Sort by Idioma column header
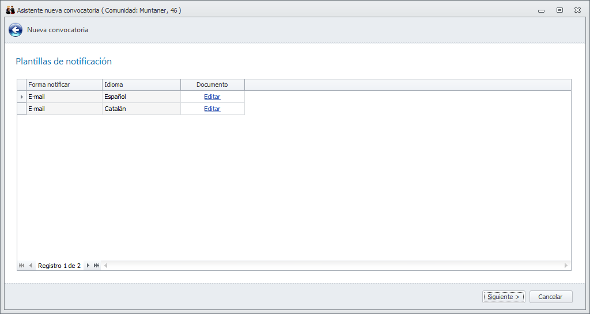 tap(141, 85)
